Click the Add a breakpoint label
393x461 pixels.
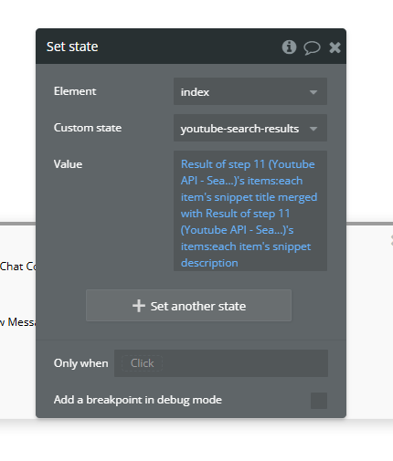point(138,400)
